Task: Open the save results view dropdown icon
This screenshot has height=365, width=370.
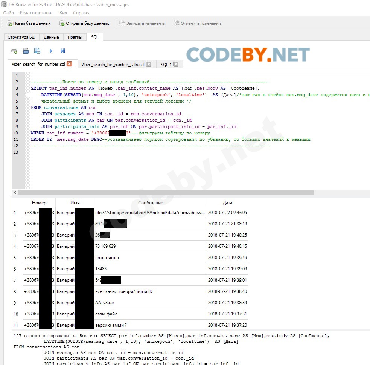Action: (38, 51)
